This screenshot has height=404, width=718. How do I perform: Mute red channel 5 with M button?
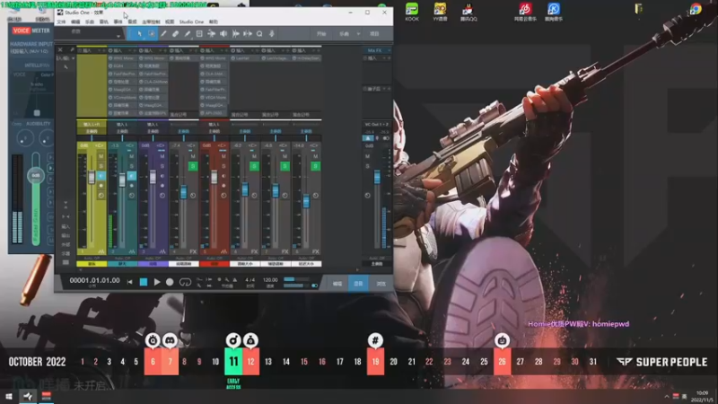pyautogui.click(x=223, y=156)
